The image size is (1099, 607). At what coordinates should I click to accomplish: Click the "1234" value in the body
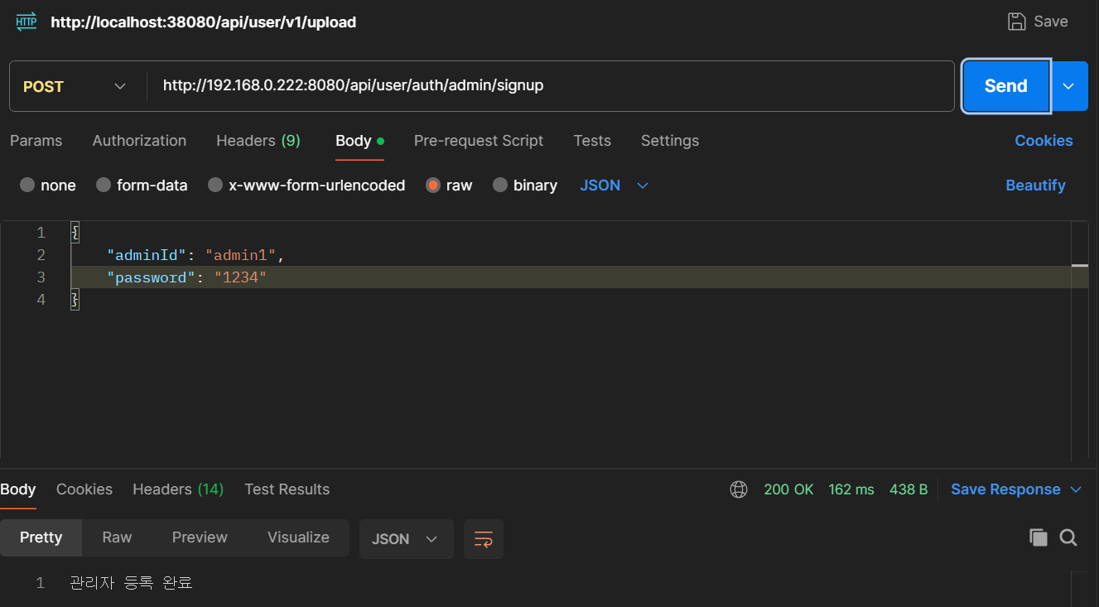[x=240, y=277]
